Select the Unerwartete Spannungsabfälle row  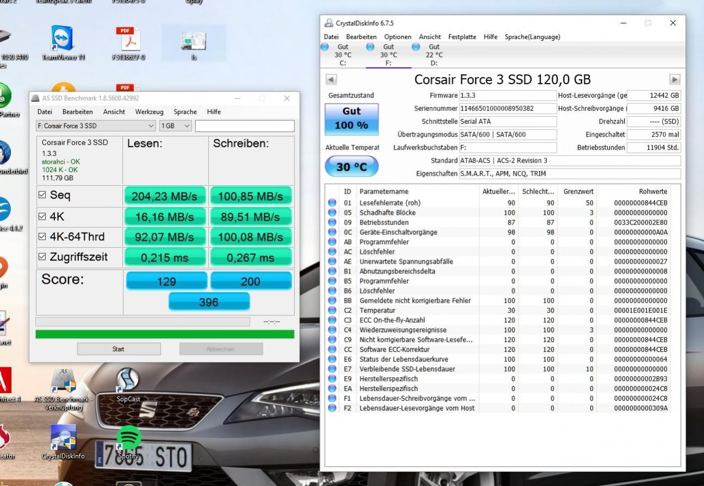point(498,261)
